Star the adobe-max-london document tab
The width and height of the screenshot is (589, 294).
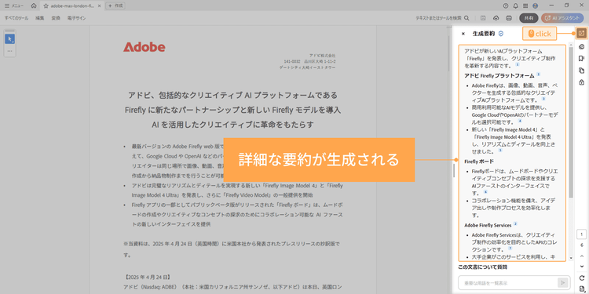coord(46,6)
